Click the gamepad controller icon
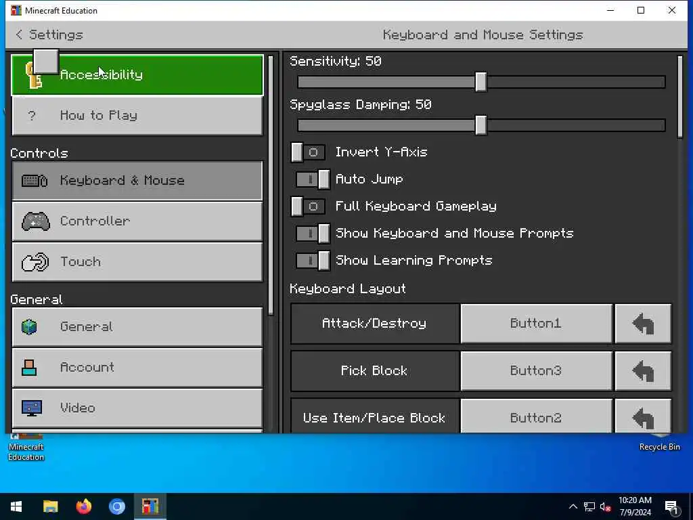This screenshot has height=520, width=693. (x=35, y=221)
